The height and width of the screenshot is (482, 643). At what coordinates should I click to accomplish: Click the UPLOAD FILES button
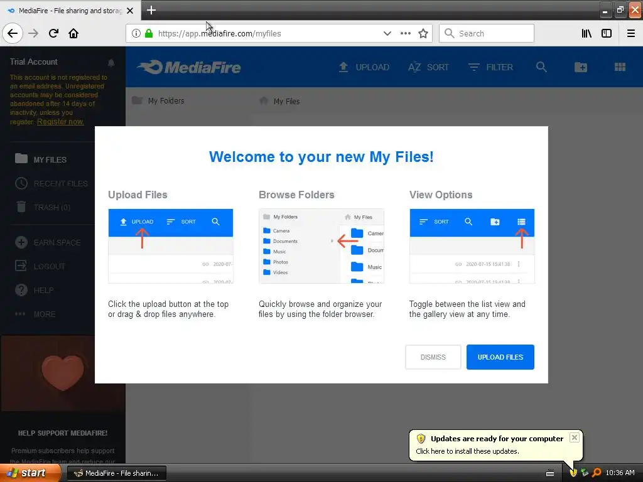point(500,357)
